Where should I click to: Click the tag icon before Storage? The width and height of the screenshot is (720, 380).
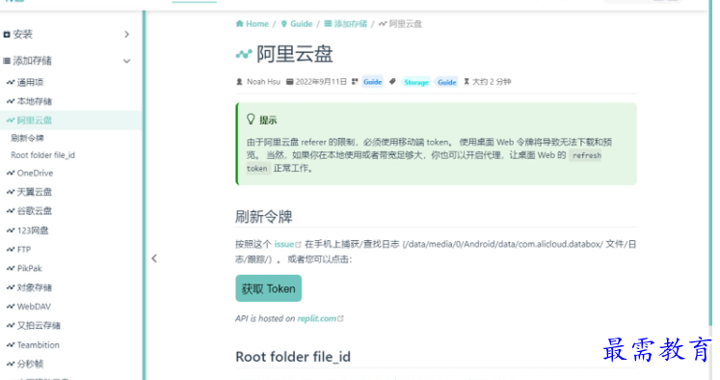392,82
